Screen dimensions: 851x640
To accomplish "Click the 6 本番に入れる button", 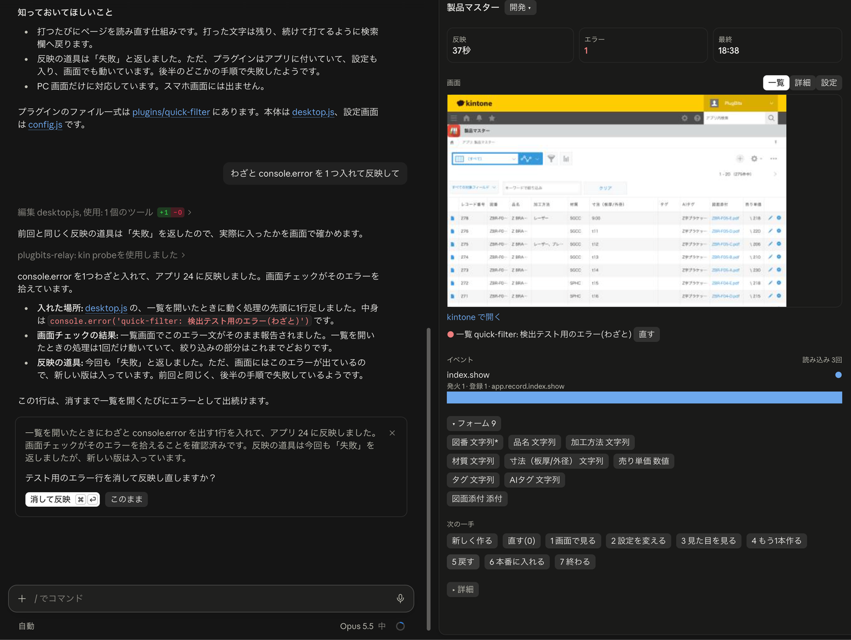I will coord(517,562).
